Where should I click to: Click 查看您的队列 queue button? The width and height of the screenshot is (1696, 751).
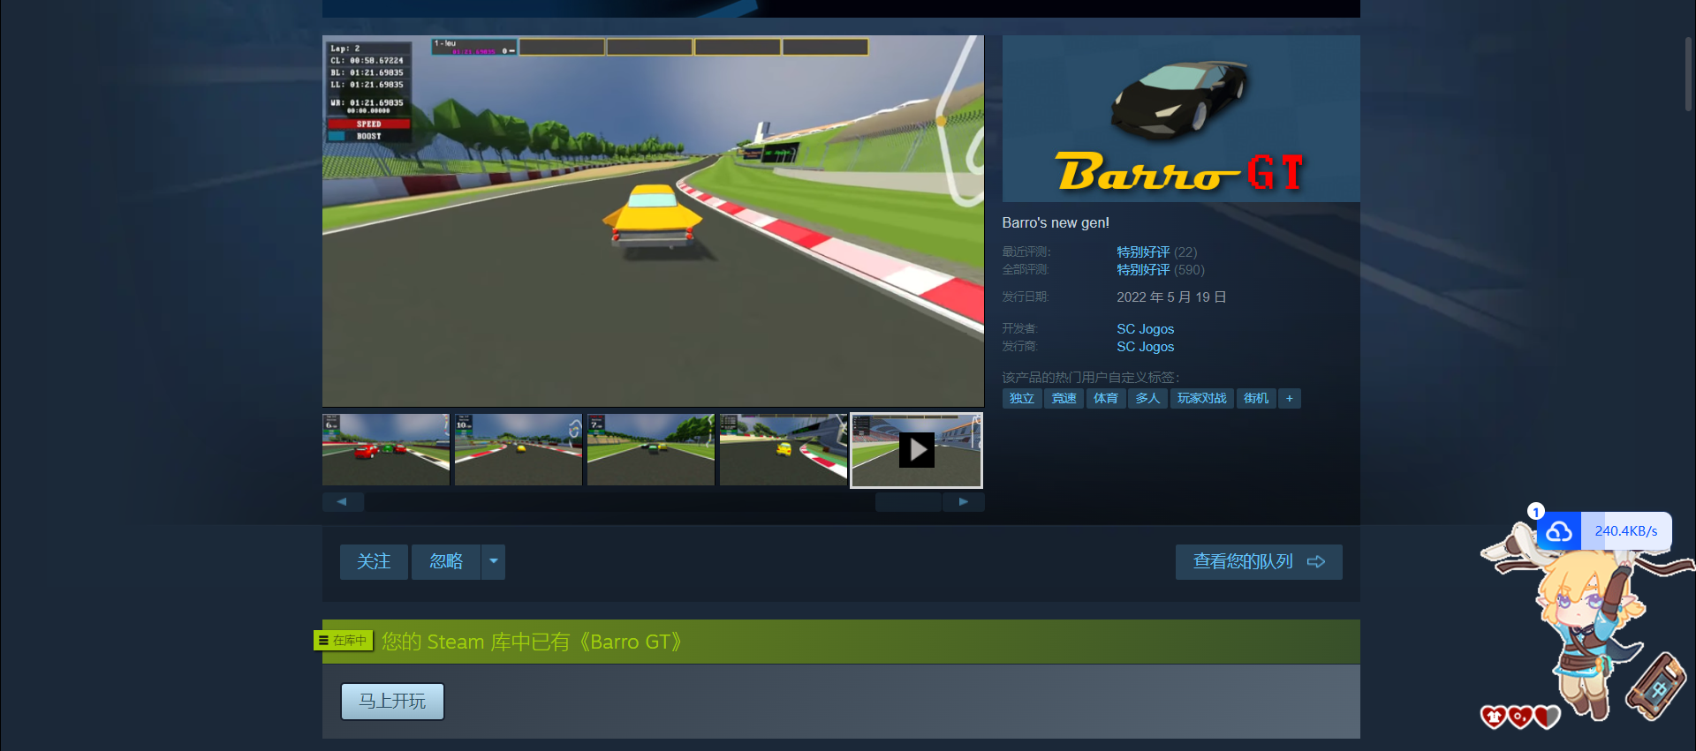1259,562
